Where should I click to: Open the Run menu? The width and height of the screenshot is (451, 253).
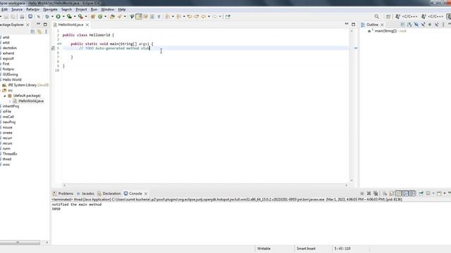(94, 9)
